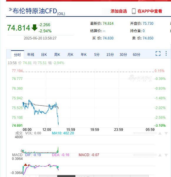Click the 添加自选 link

pos(119,11)
